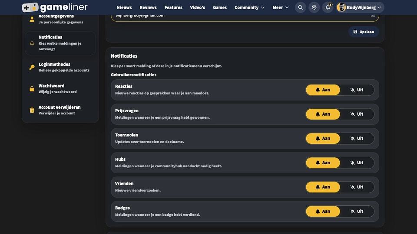Click the padlock icon beside Wachtwoord
417x234 pixels.
[x=32, y=88]
